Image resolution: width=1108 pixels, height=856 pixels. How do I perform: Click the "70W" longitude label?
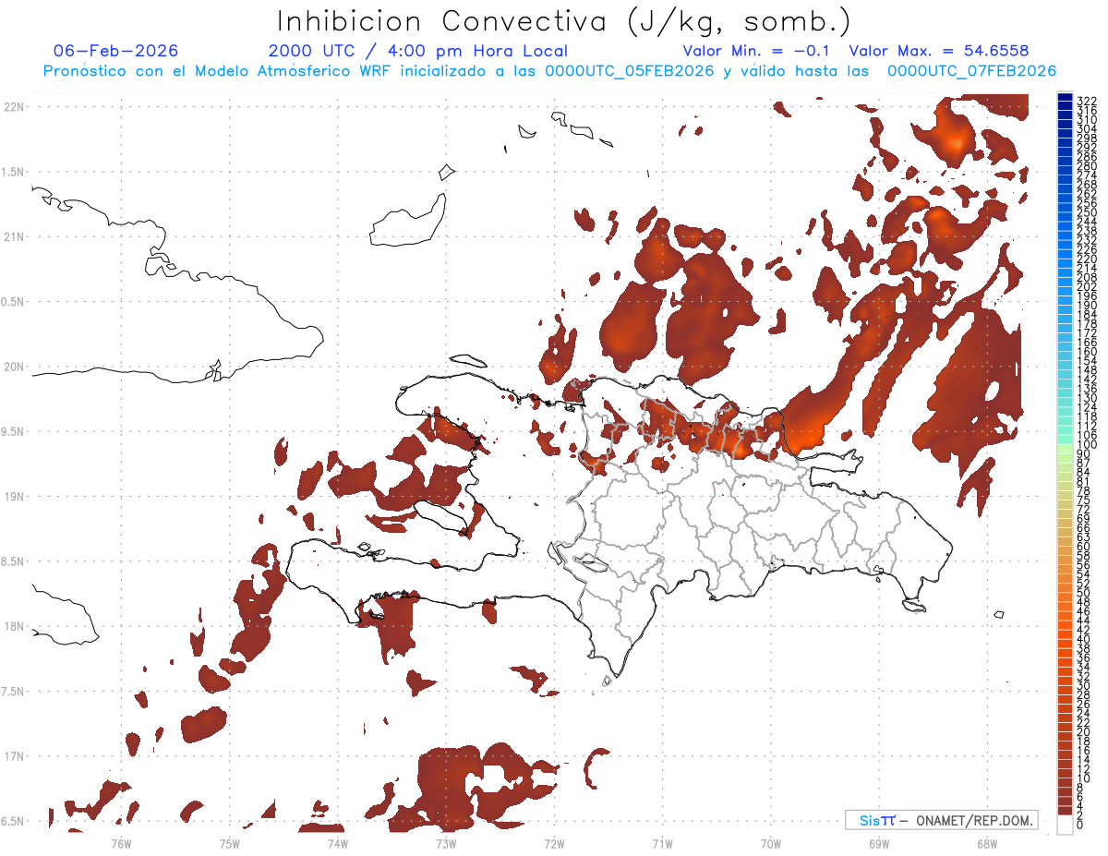pyautogui.click(x=770, y=843)
